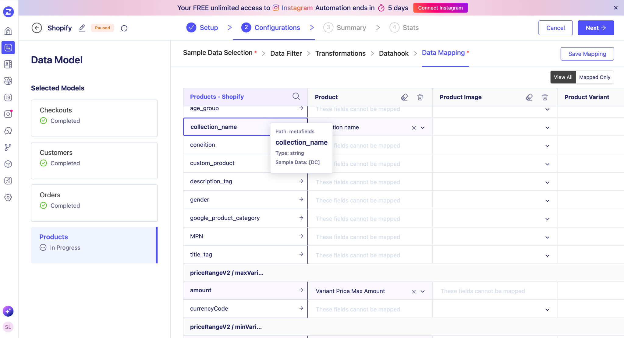The image size is (624, 338).
Task: Click the Save Mapping button
Action: coord(587,54)
